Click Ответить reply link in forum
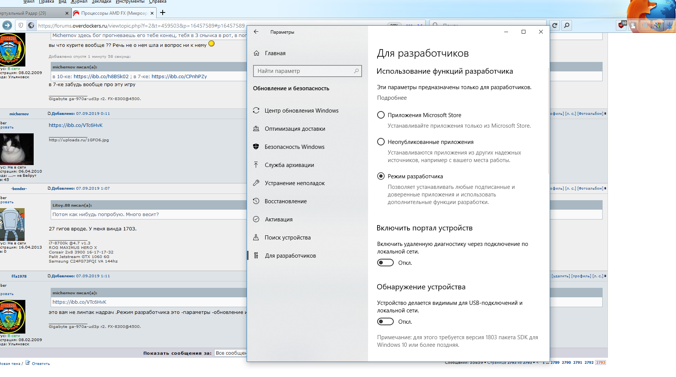Screen dimensions: 676x377 pyautogui.click(x=41, y=364)
